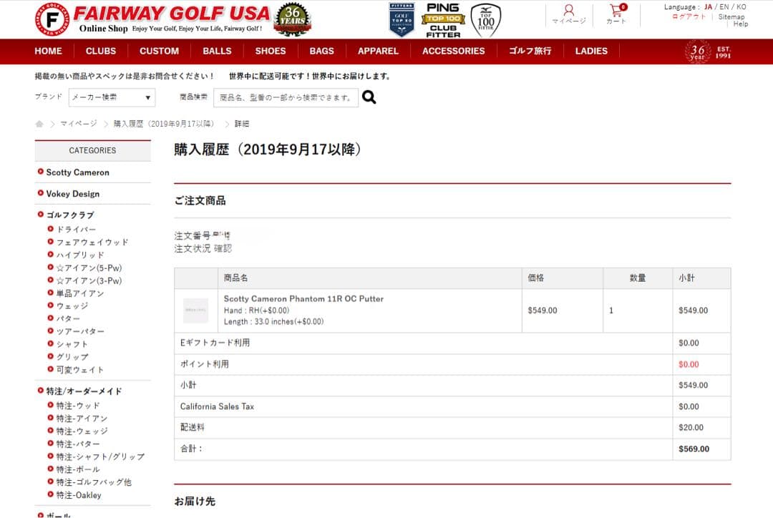Select the 可変ウェイト subcategory
Viewport: 773px width, 518px height.
coord(80,370)
